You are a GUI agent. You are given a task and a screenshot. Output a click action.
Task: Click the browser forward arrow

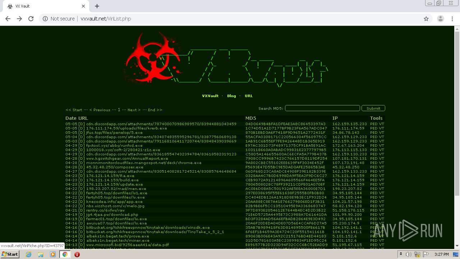pos(19,19)
